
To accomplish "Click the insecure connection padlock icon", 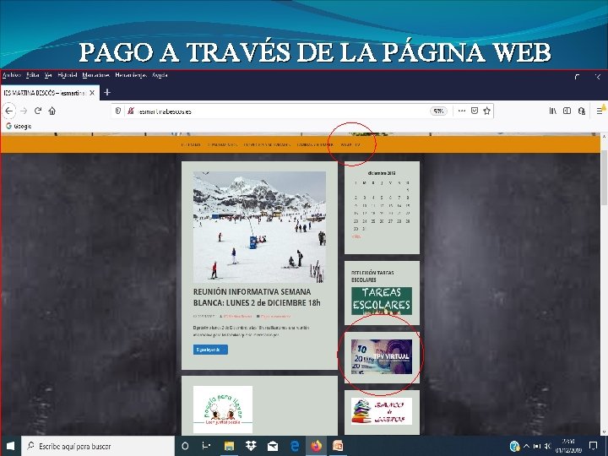I will (x=131, y=111).
